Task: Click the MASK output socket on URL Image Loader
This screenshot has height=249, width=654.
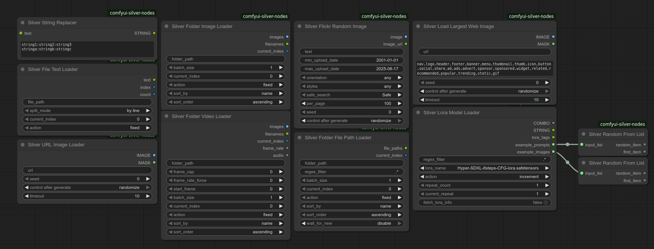Action: coord(154,163)
